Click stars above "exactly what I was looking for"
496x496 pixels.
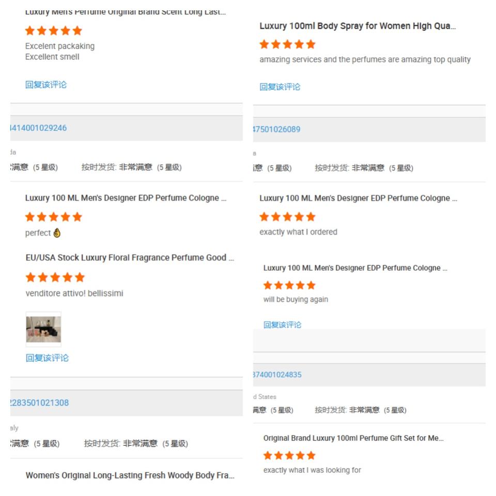coord(289,455)
